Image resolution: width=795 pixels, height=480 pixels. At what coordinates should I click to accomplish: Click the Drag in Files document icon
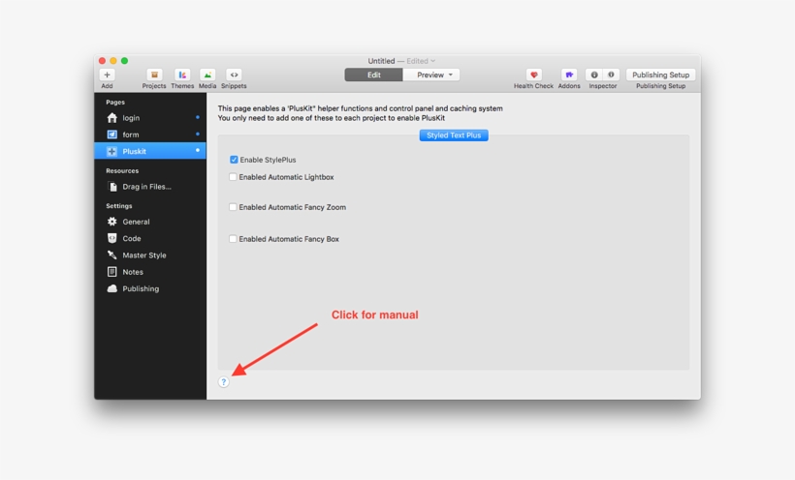112,187
